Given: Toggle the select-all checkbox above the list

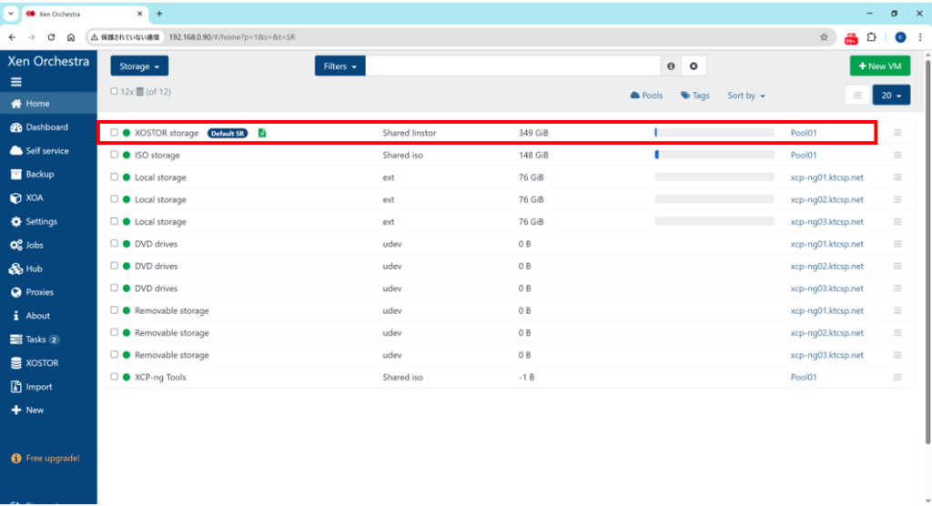Looking at the screenshot, I should pyautogui.click(x=114, y=91).
